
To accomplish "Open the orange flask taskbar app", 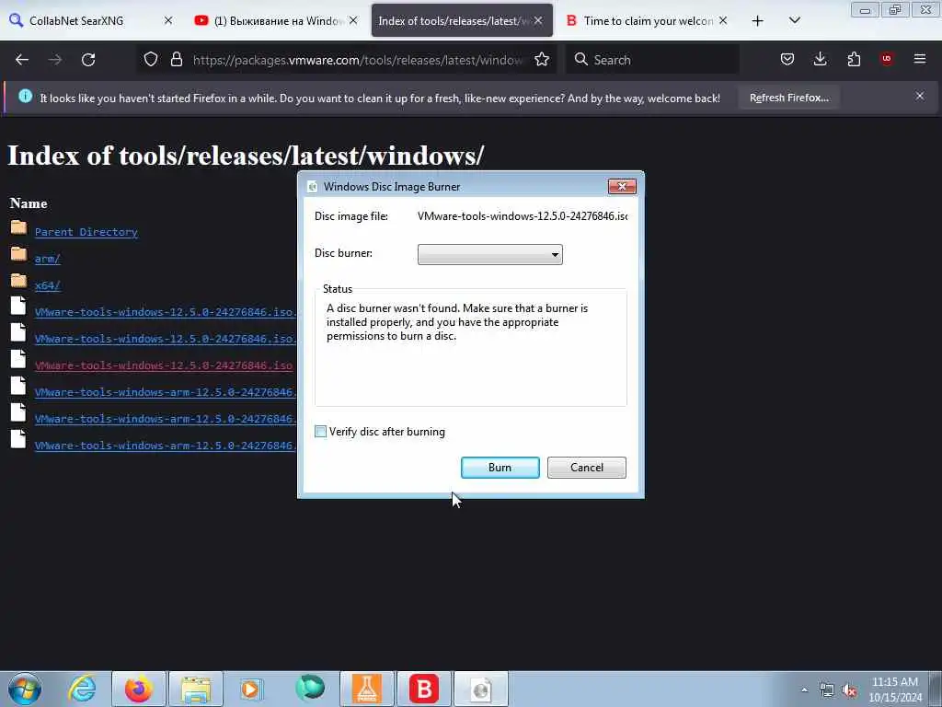I will pos(367,689).
